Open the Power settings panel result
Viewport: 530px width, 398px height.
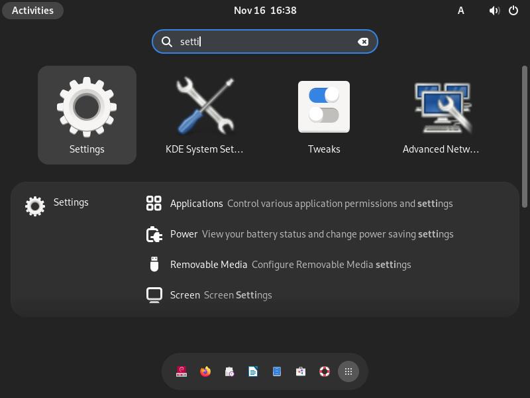tap(299, 234)
